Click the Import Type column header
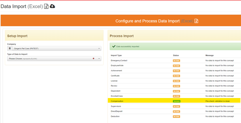 point(116,56)
